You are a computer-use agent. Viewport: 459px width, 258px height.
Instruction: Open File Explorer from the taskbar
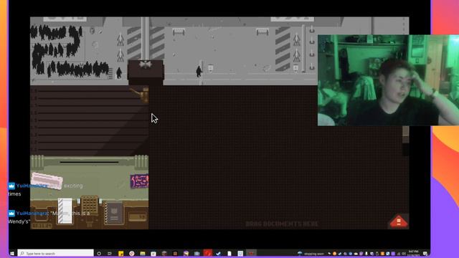(x=143, y=253)
